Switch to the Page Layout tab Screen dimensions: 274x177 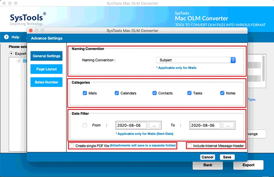[47, 69]
